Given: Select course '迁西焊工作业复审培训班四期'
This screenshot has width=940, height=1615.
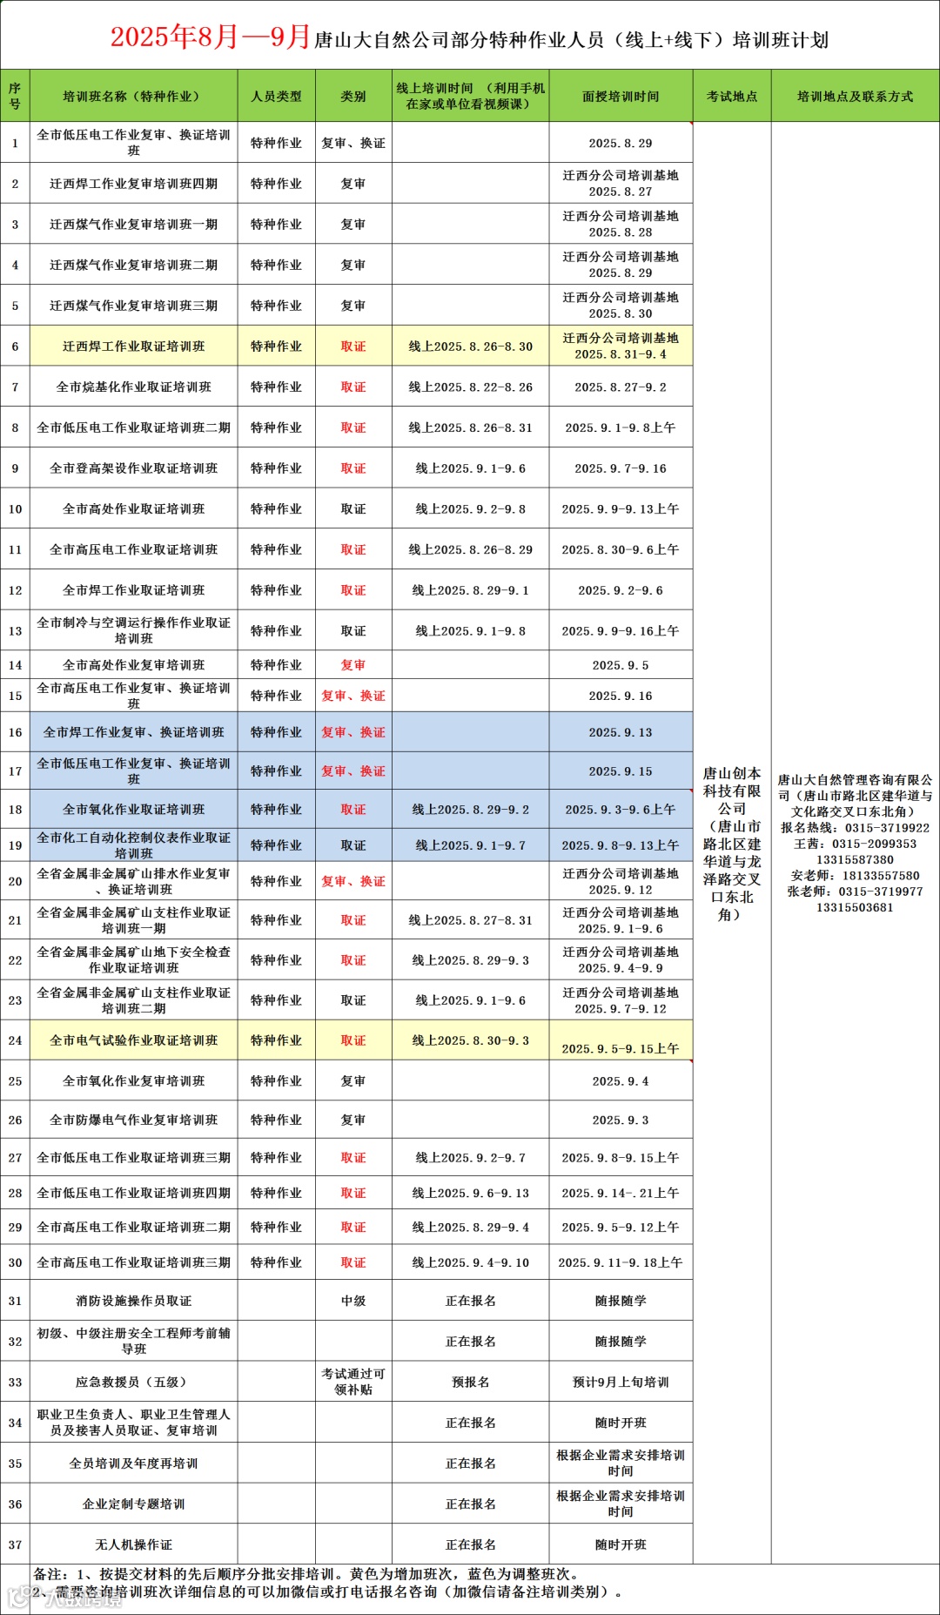Looking at the screenshot, I should 133,184.
